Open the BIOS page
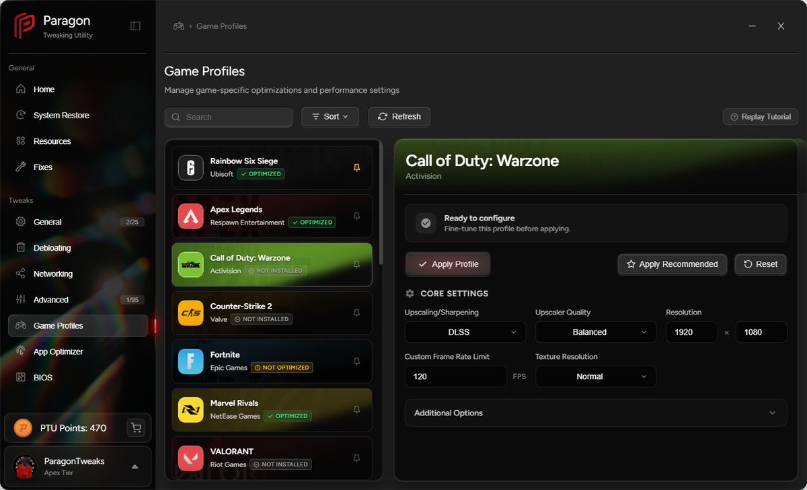The width and height of the screenshot is (807, 490). (78, 378)
